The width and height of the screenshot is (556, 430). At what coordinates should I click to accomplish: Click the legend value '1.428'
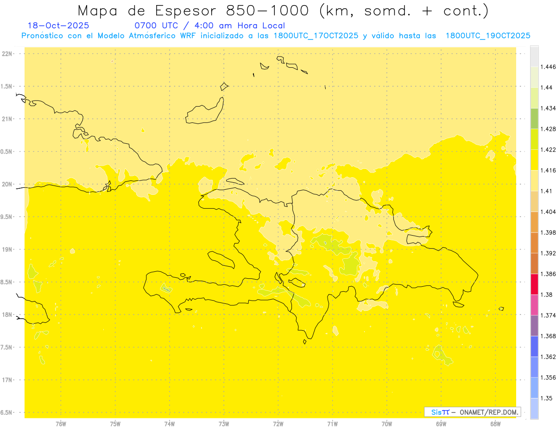click(548, 129)
